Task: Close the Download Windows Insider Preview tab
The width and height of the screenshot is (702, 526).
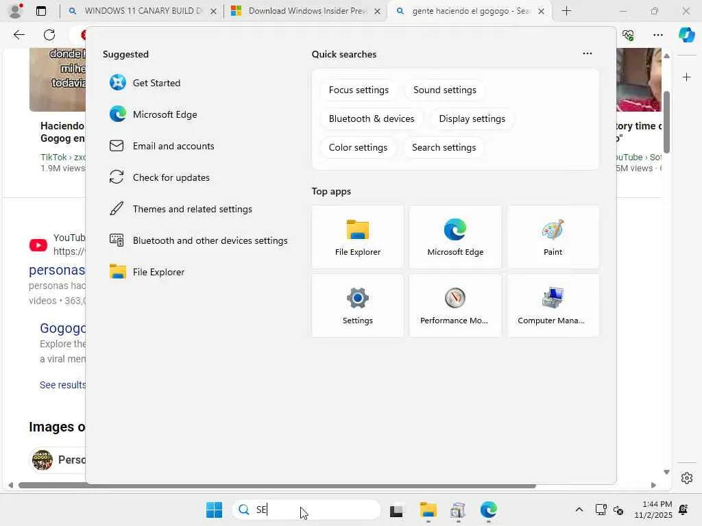Action: pos(378,11)
